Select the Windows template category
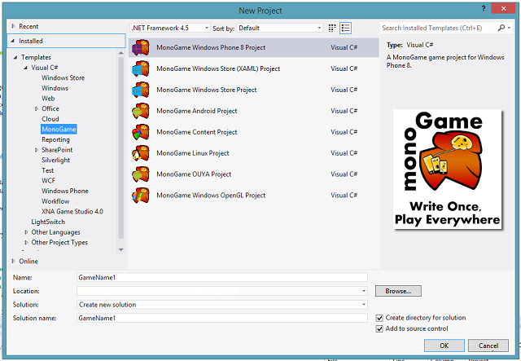The image size is (521, 361). pos(55,88)
